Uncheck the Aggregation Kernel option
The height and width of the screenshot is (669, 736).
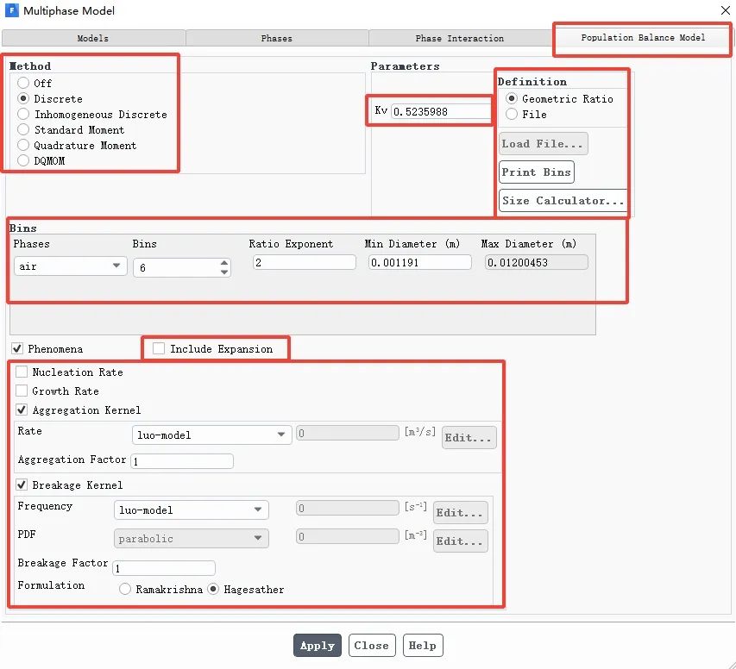pos(22,410)
